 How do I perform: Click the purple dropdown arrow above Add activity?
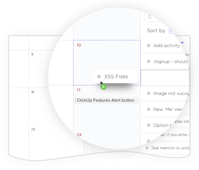182,42
